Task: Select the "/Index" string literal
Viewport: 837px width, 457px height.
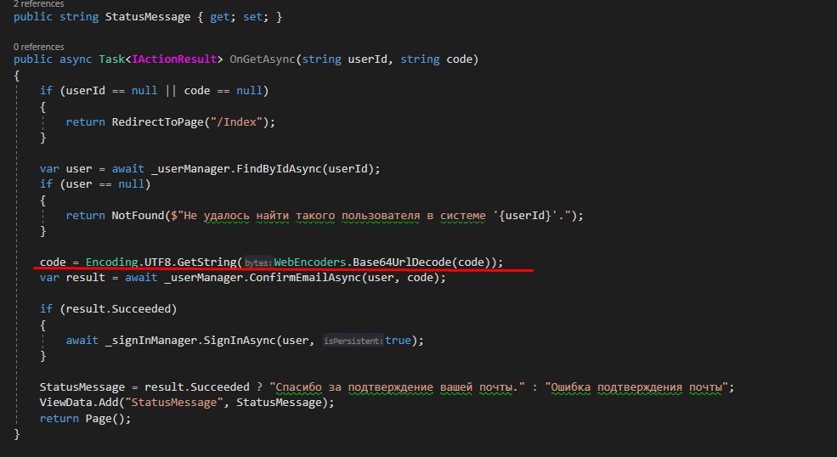Action: pos(236,122)
